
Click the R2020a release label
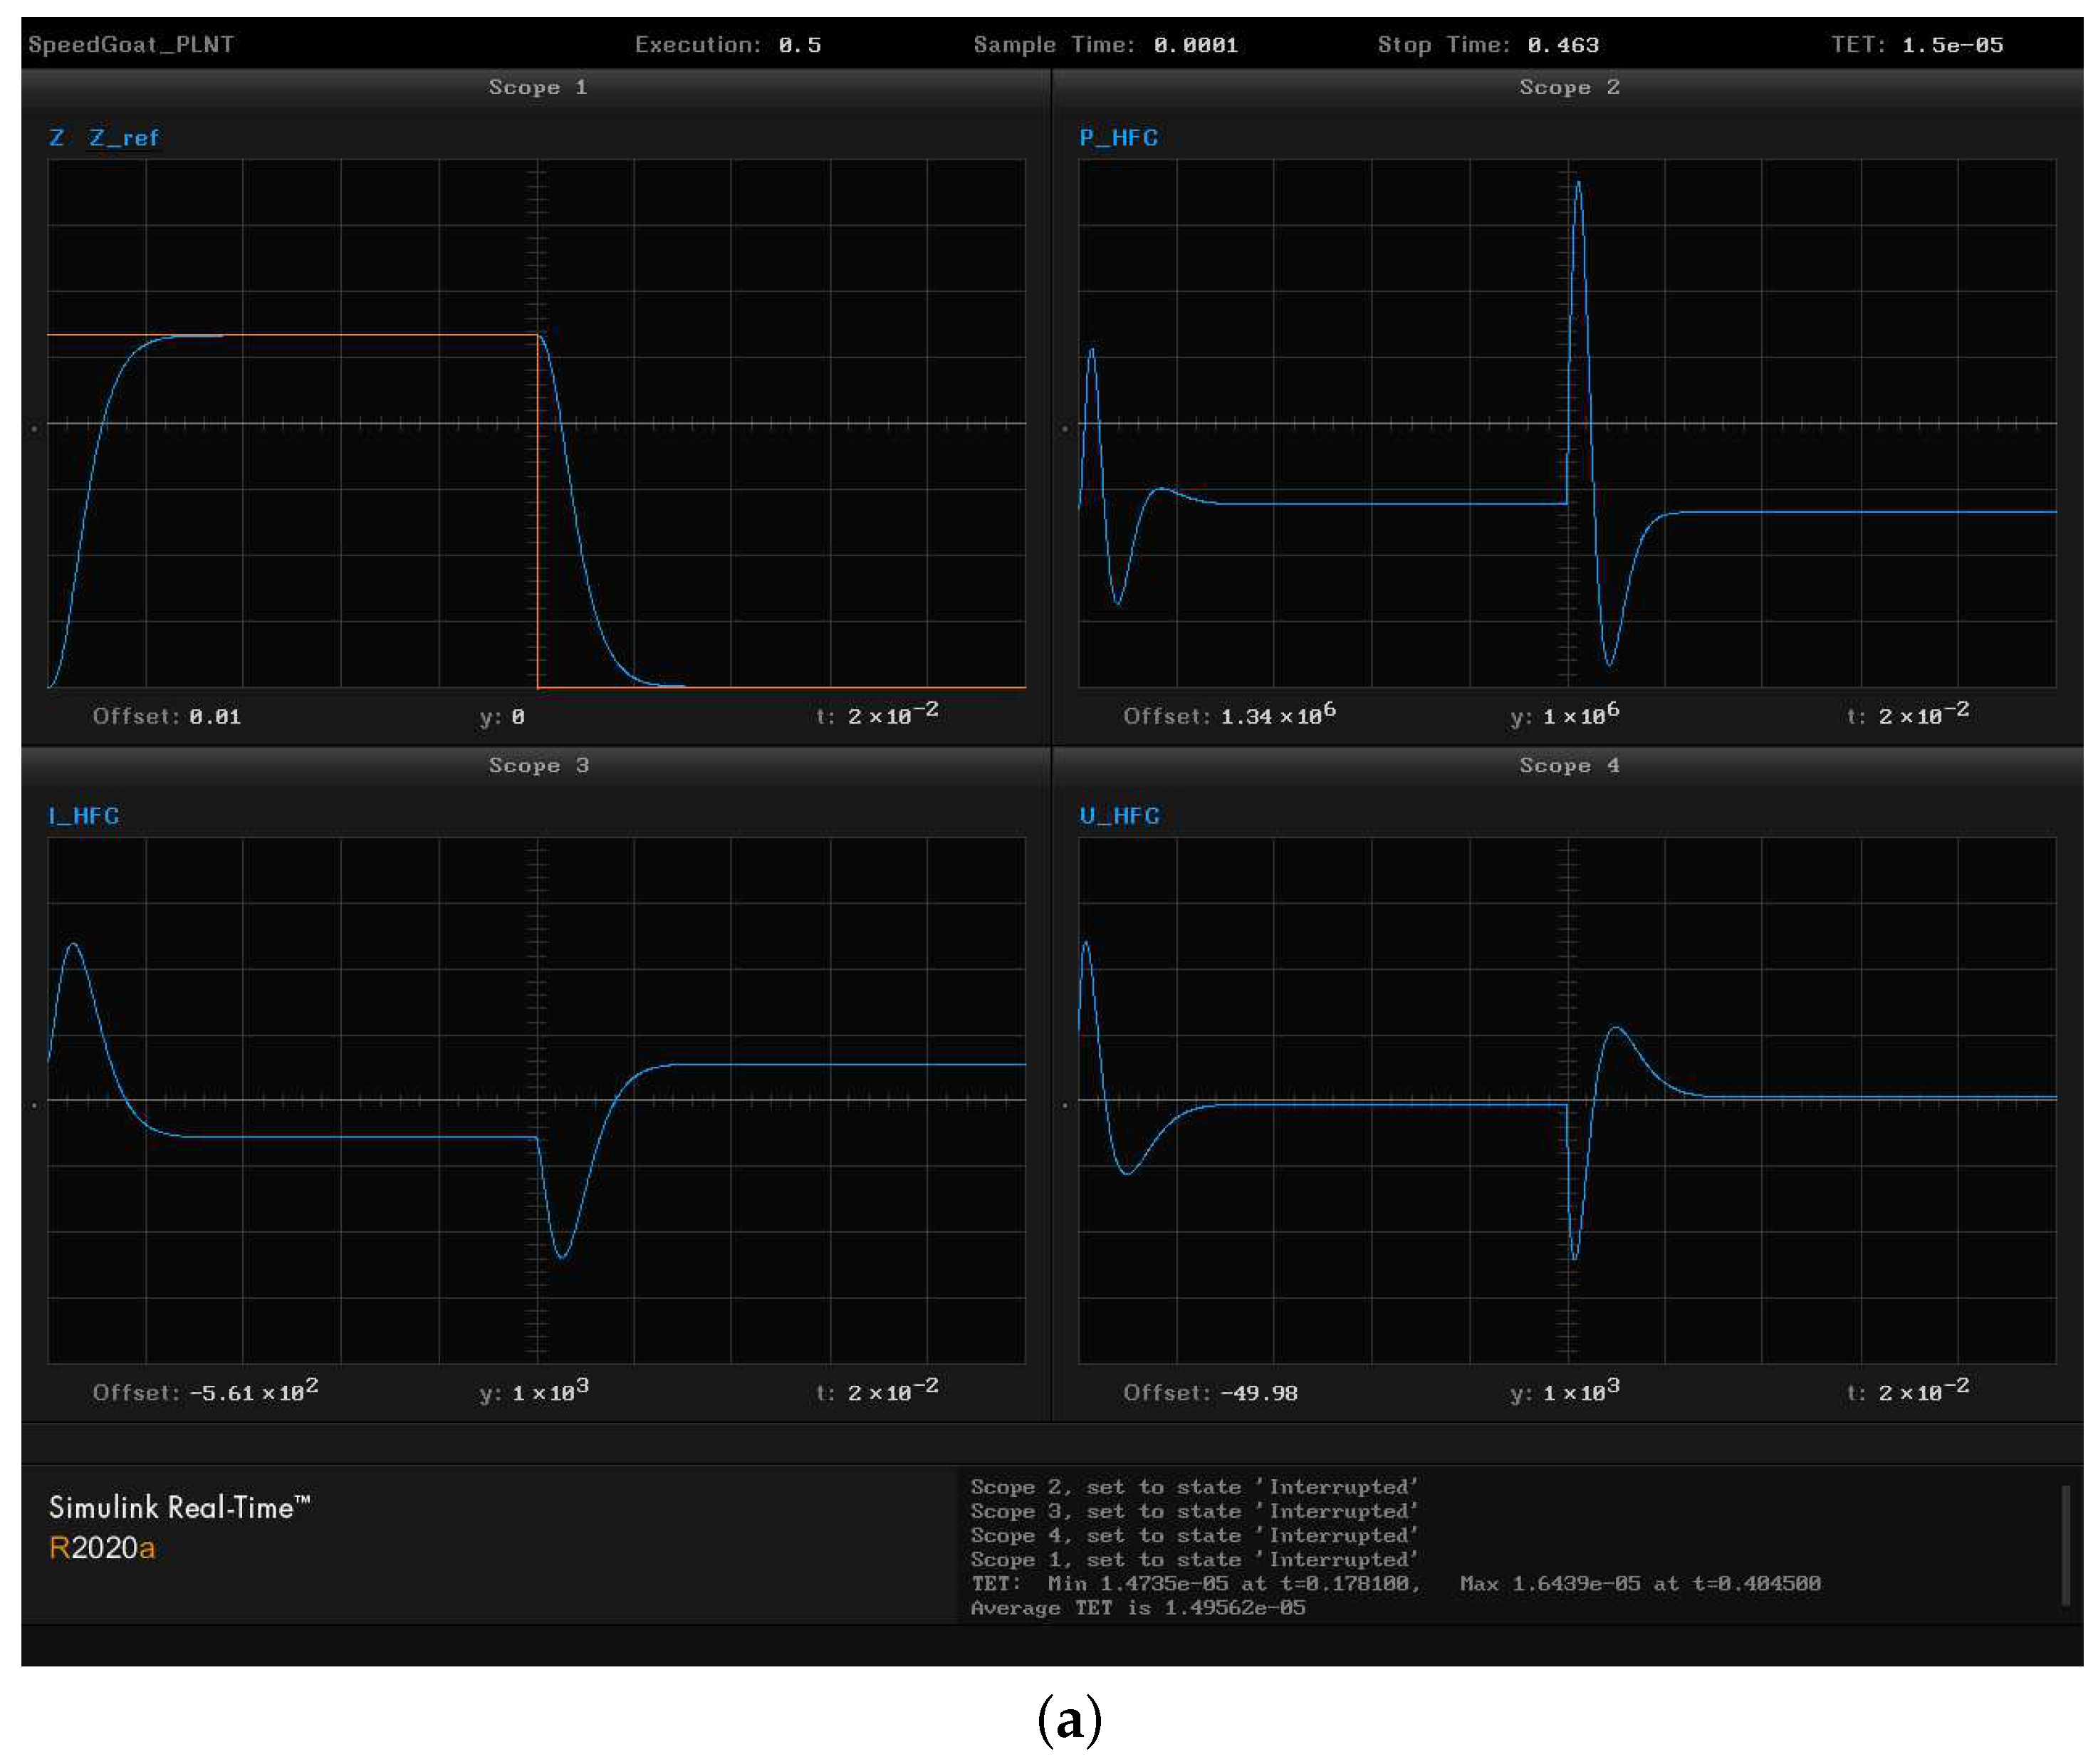(x=102, y=1548)
